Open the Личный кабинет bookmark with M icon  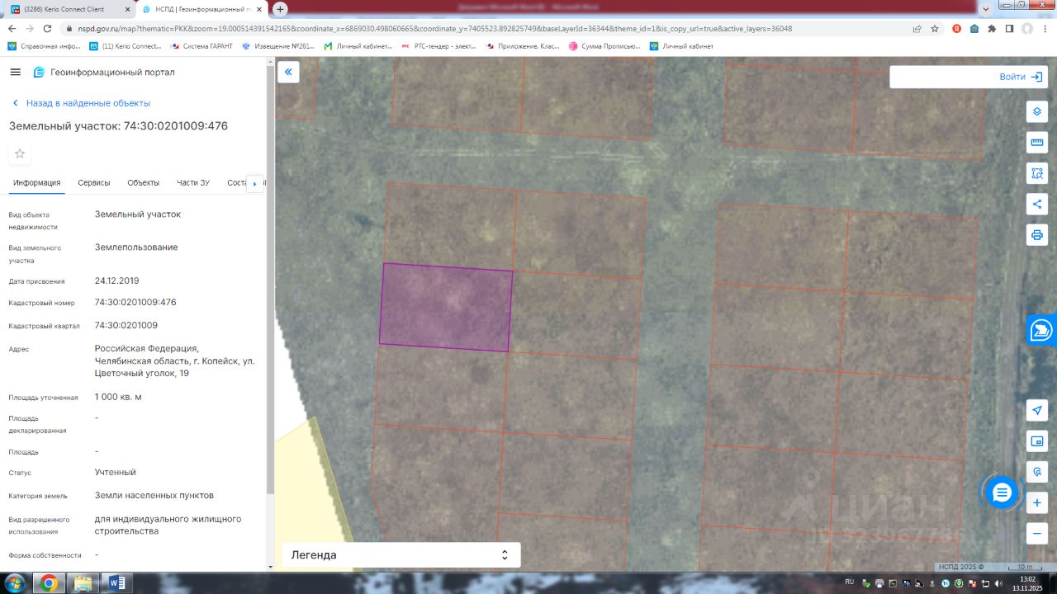coord(358,46)
